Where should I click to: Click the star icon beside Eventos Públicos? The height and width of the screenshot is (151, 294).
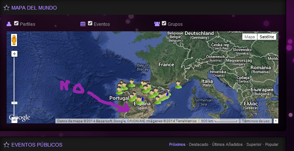pyautogui.click(x=6, y=145)
